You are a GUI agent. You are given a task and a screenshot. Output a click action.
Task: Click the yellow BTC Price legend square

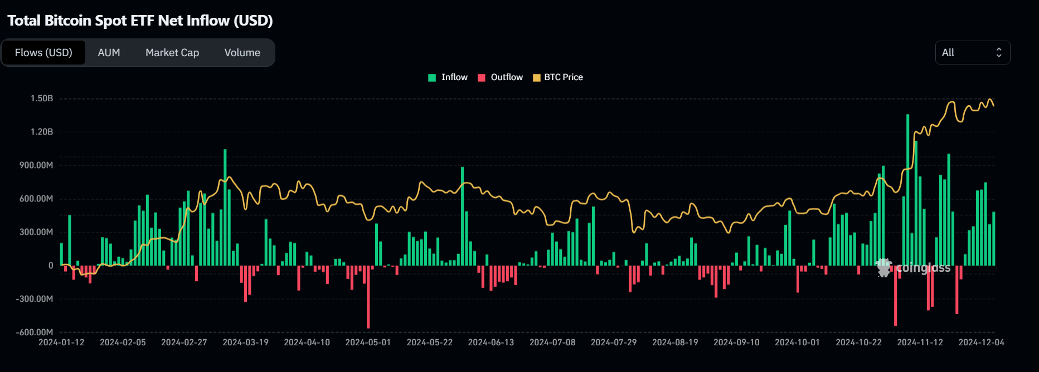point(537,78)
